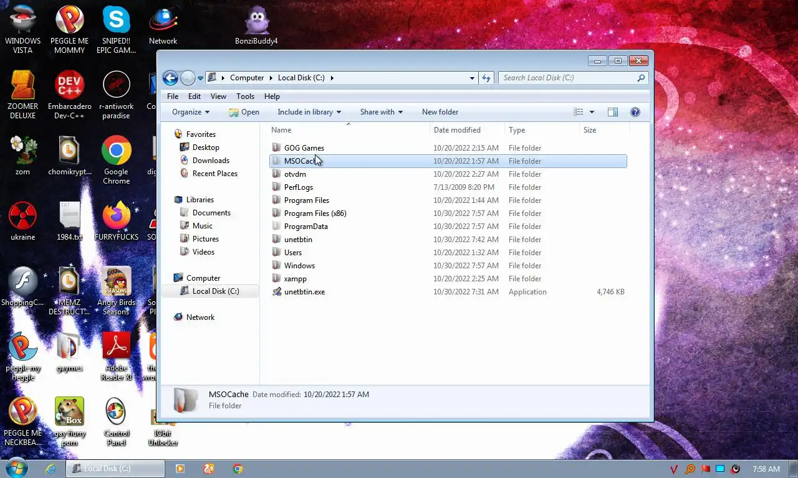798x478 pixels.
Task: Open Explorer help with the question mark
Action: tap(635, 112)
